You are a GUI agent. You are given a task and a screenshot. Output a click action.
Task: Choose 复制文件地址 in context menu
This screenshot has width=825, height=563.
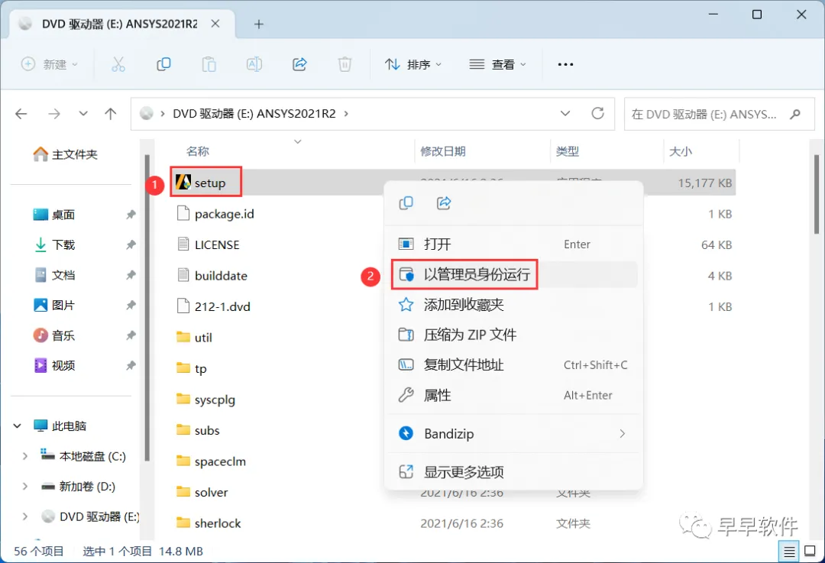coord(513,364)
